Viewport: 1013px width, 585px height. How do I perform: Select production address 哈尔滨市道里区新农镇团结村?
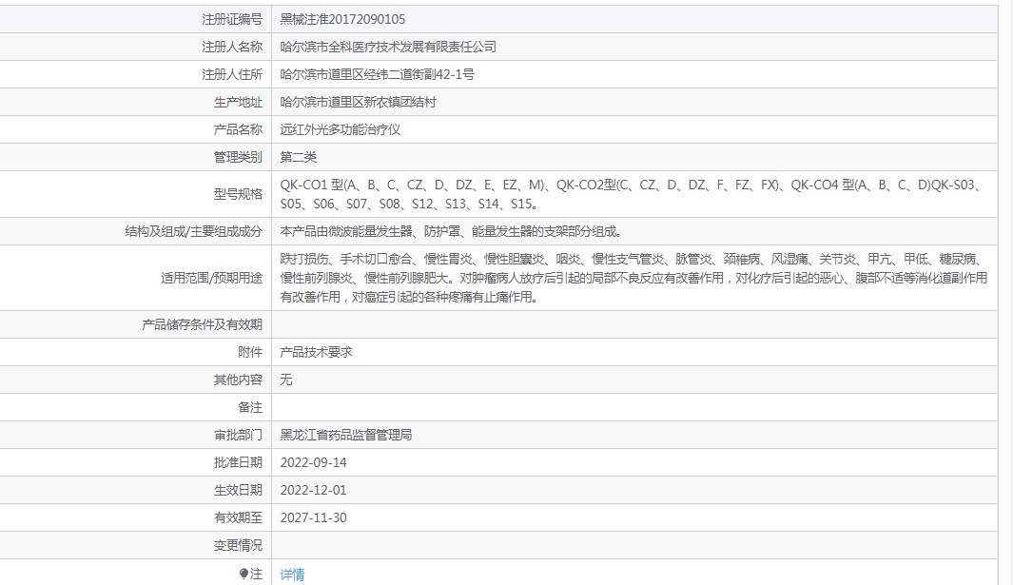point(358,102)
